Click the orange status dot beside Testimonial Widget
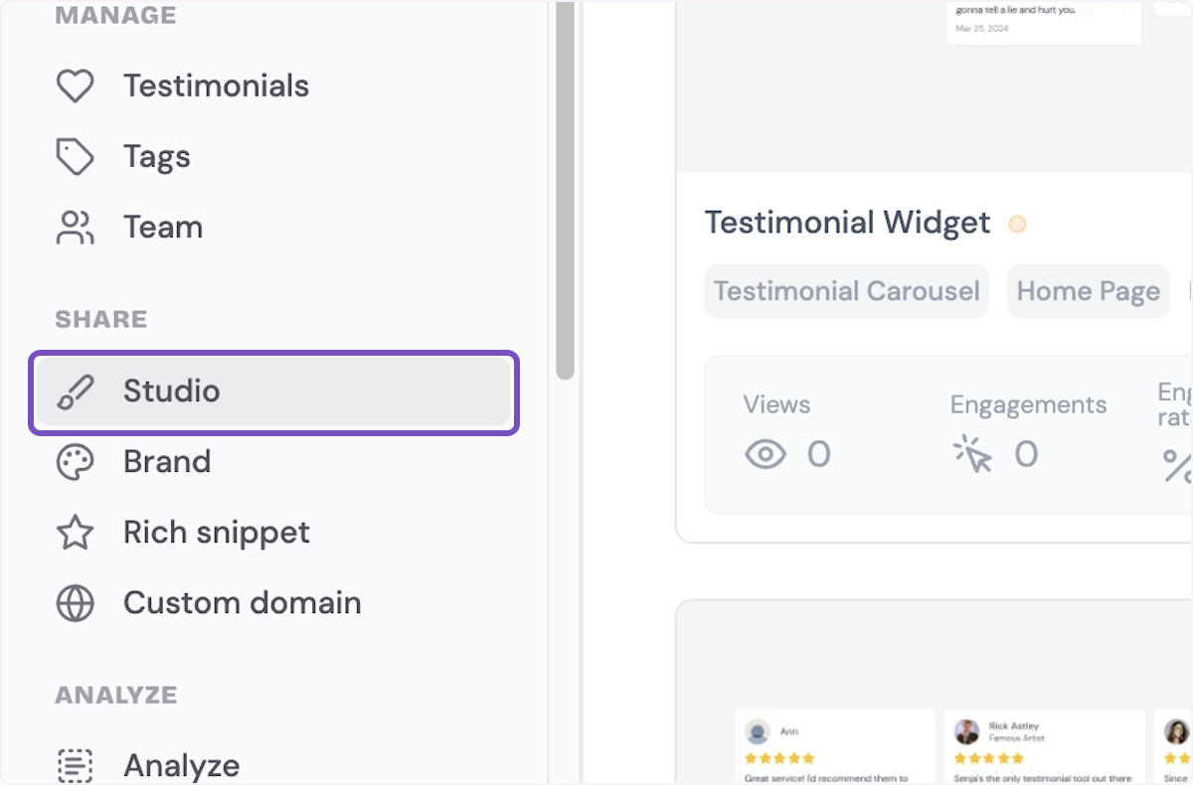The height and width of the screenshot is (785, 1193). [1017, 224]
